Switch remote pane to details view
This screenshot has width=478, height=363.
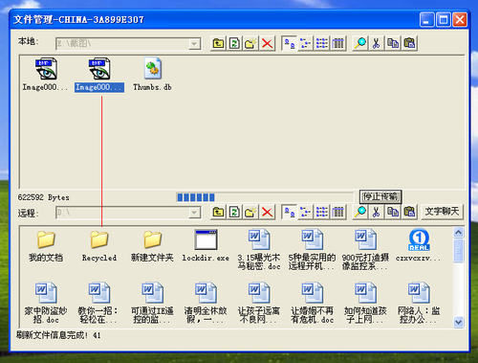[x=338, y=212]
